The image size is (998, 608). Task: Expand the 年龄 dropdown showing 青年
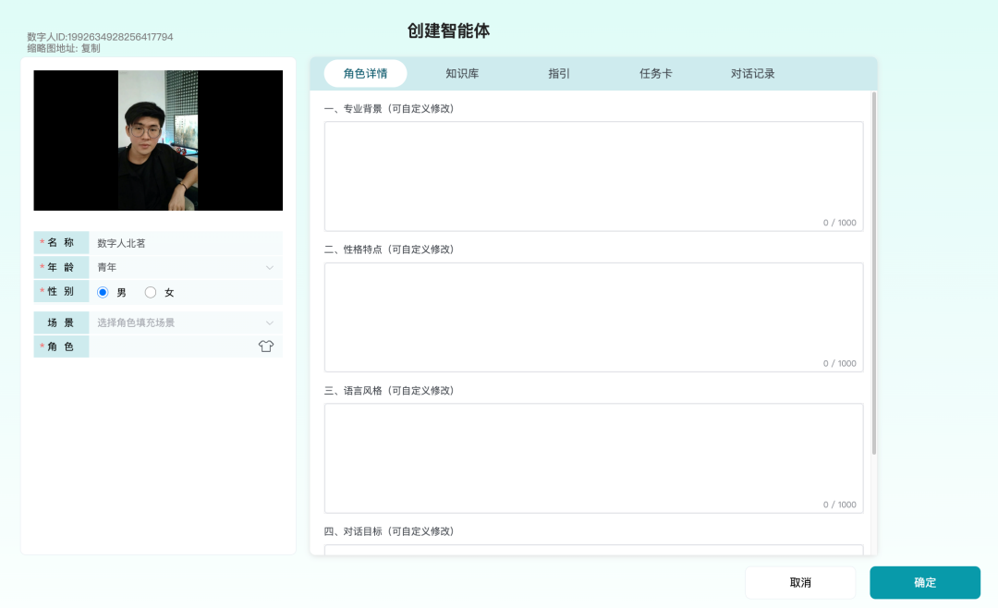[x=185, y=268]
